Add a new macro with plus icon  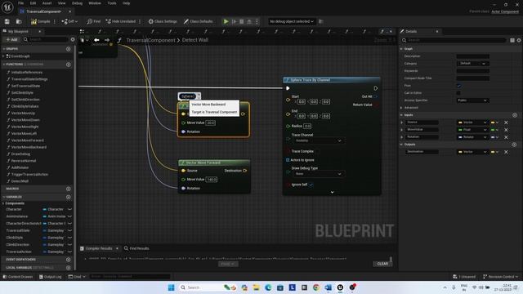(69, 189)
